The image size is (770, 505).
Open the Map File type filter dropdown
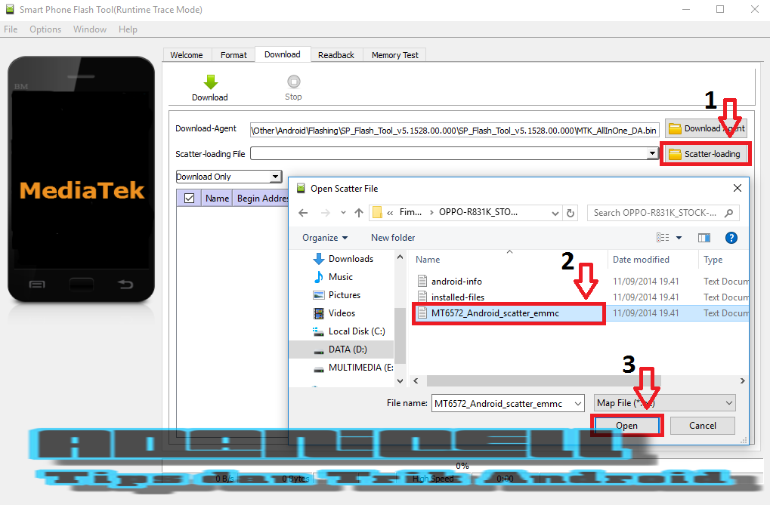click(665, 403)
